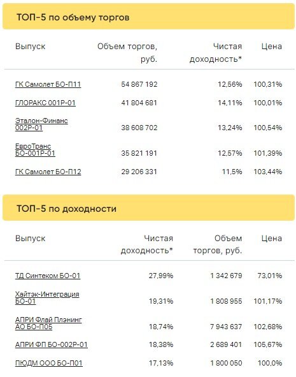
Task: Click the 73,01% price value
Action: coord(270,276)
